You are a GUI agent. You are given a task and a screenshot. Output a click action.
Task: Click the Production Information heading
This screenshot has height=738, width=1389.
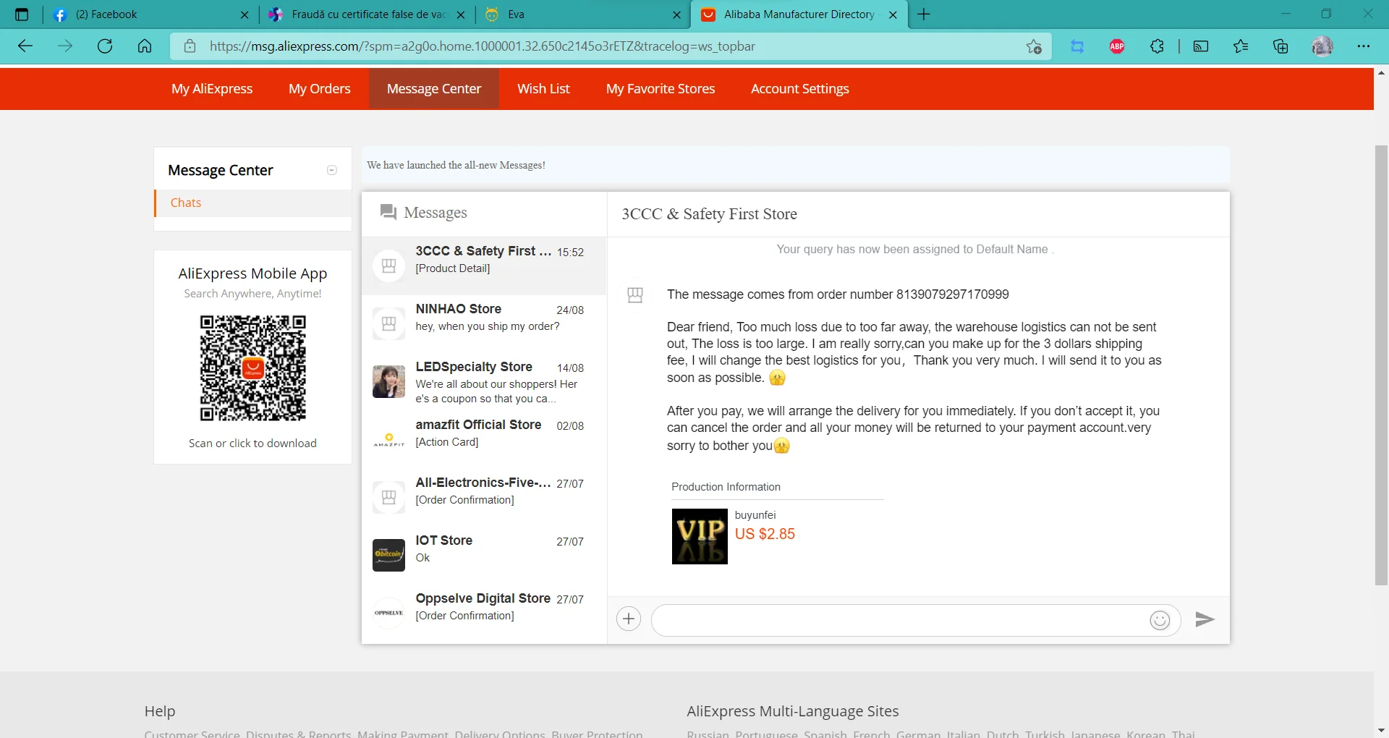click(x=726, y=487)
